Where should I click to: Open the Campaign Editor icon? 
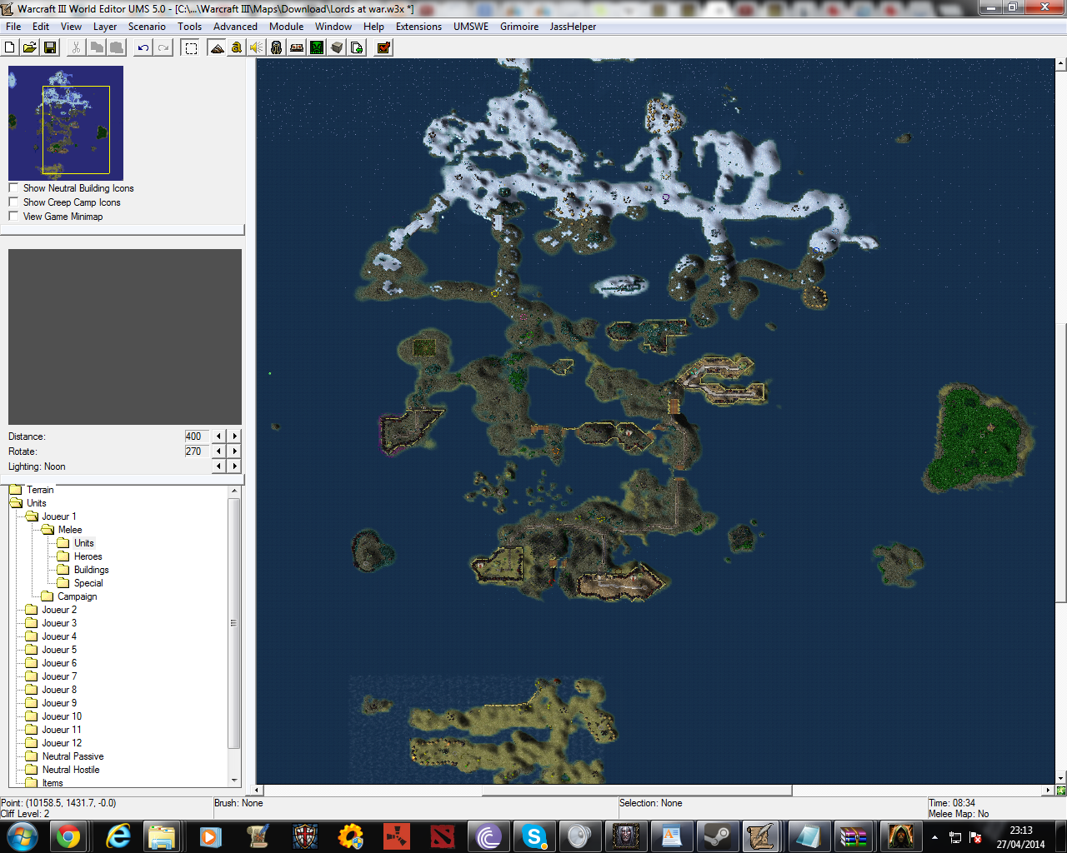tap(297, 47)
